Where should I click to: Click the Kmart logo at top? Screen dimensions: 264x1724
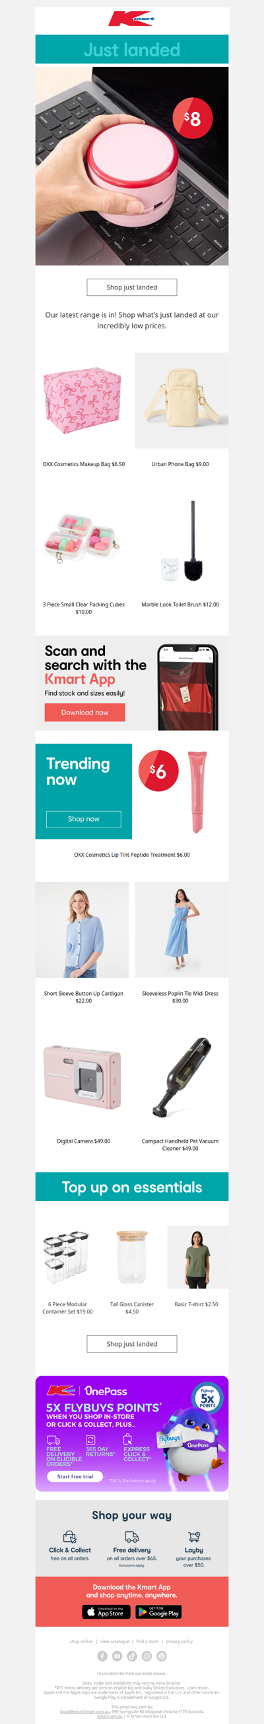(x=131, y=19)
